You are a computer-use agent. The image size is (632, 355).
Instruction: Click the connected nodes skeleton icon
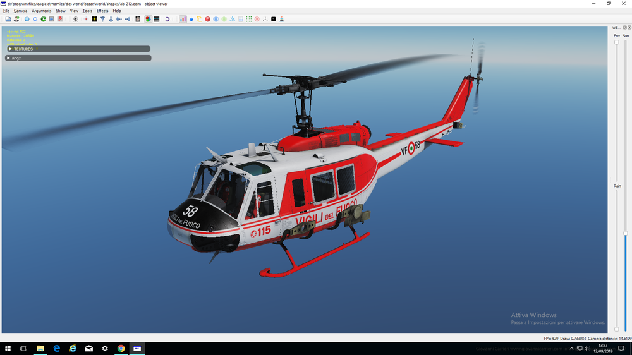click(233, 19)
